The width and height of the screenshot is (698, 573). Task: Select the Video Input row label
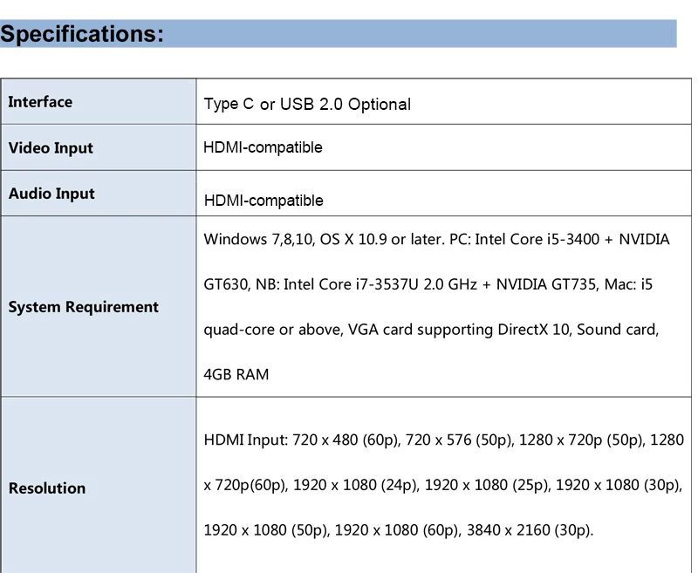51,148
